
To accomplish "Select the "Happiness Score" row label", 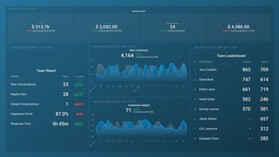I will [22, 114].
